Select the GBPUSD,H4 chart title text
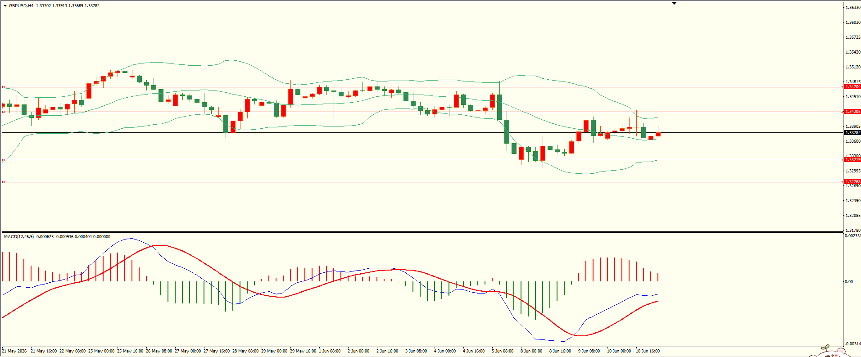This screenshot has width=861, height=357. 21,6
